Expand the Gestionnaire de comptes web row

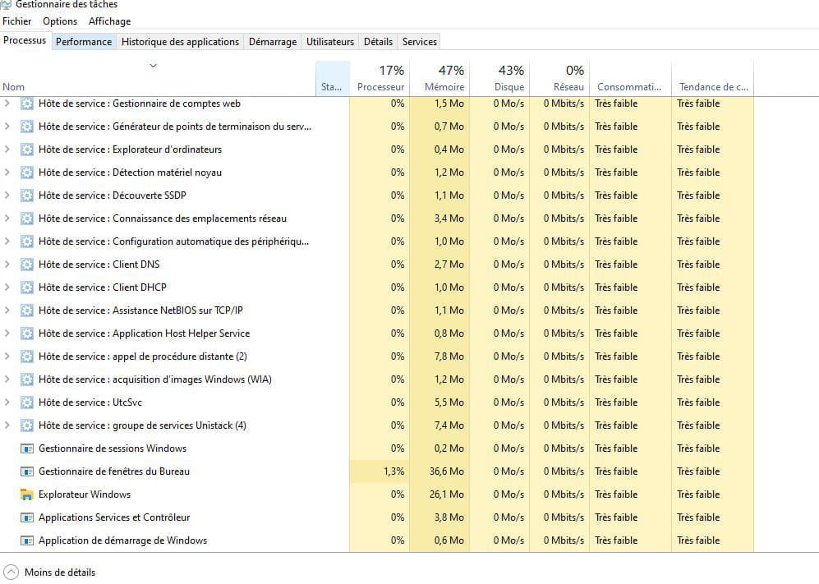click(7, 103)
